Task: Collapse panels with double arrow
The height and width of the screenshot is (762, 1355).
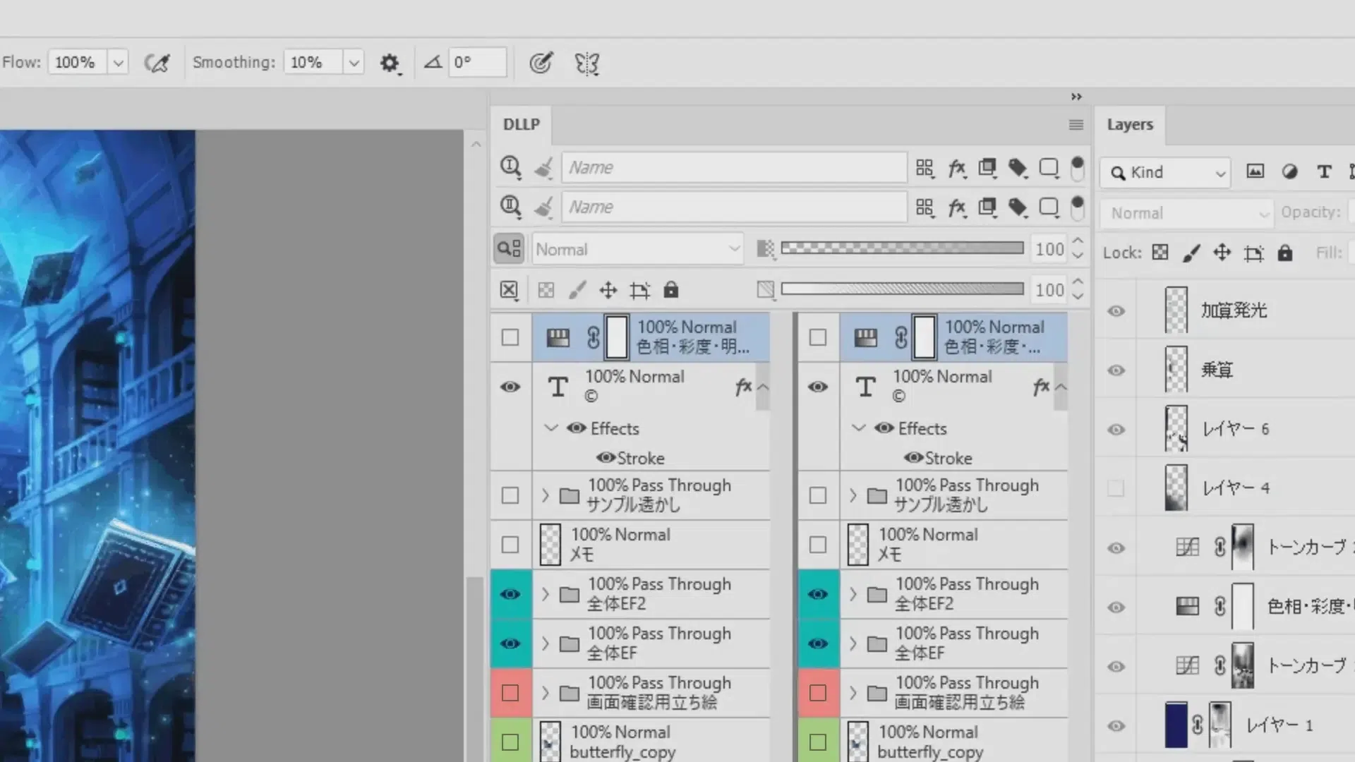Action: tap(1076, 97)
